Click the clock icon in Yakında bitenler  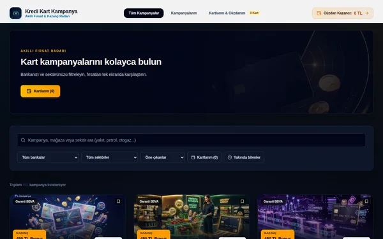point(230,157)
